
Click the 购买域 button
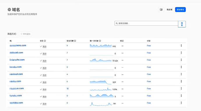pos(170,10)
